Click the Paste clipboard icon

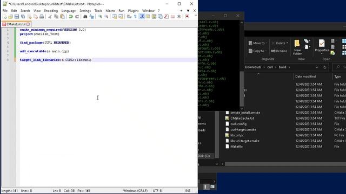click(x=63, y=17)
